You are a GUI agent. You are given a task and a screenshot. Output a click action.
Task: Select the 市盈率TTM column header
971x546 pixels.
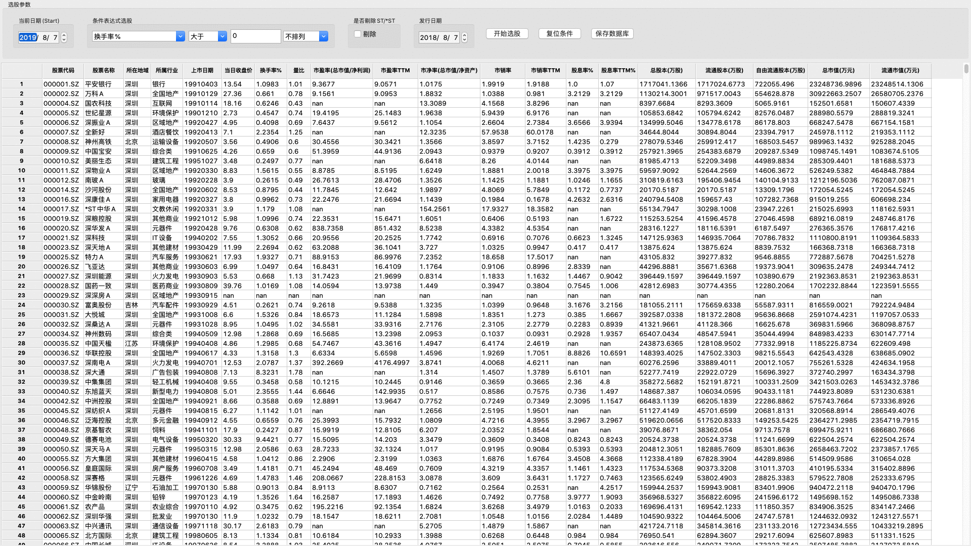tap(395, 70)
